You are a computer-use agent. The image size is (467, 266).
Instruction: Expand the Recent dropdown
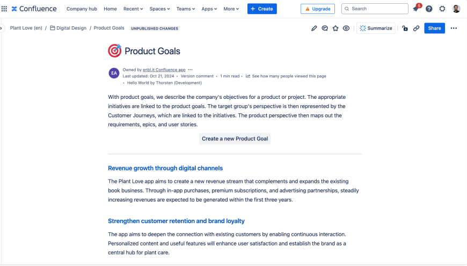(133, 9)
